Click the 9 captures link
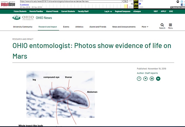This screenshot has height=127, width=185. point(24,4)
